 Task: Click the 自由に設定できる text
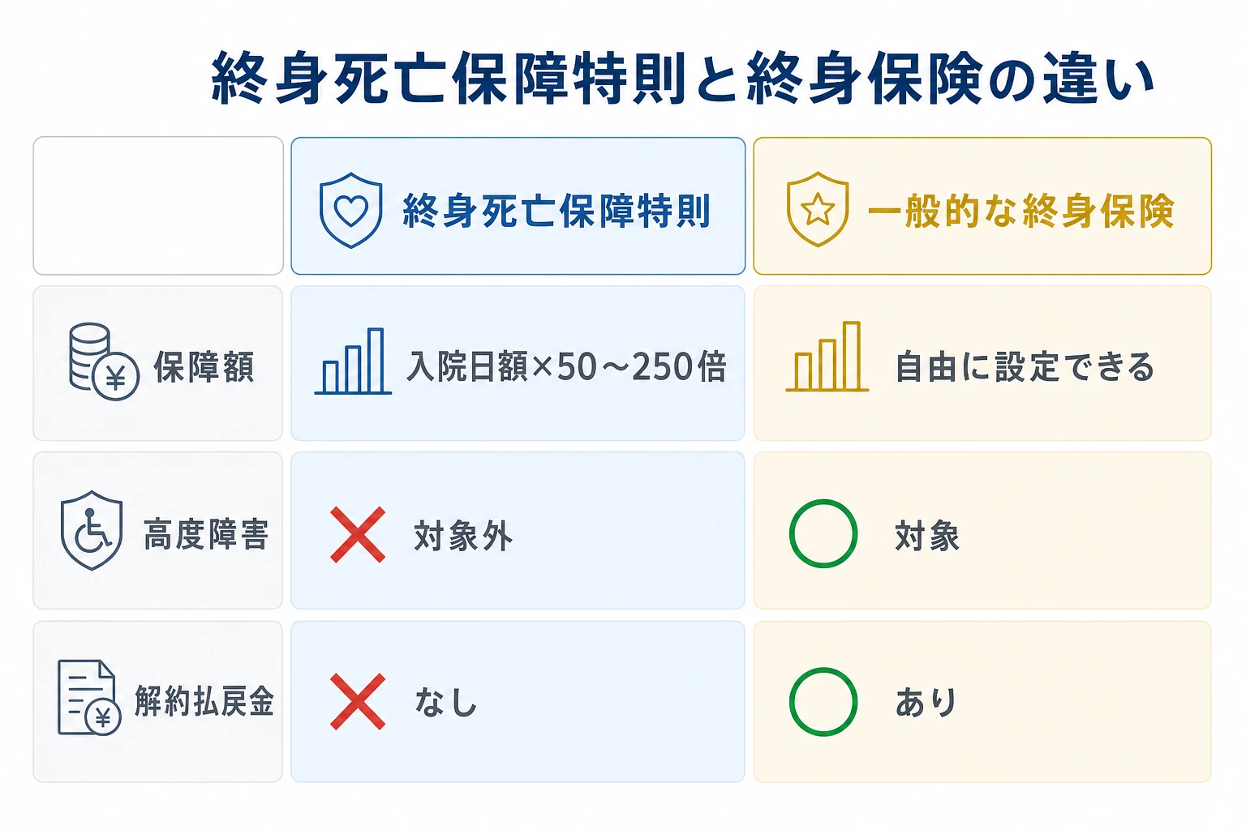click(1025, 367)
